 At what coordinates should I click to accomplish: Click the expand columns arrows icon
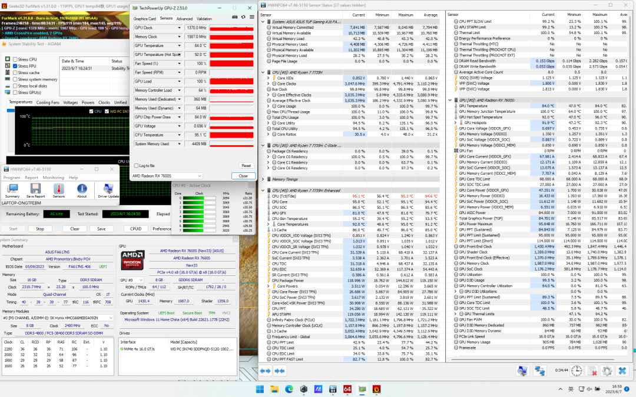pyautogui.click(x=265, y=371)
